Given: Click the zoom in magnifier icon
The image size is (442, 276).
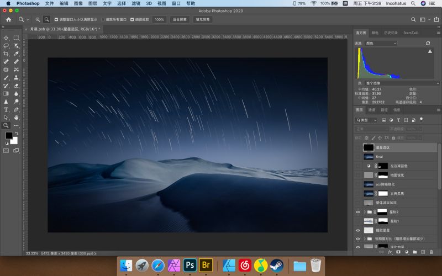Looking at the screenshot, I should coord(38,19).
